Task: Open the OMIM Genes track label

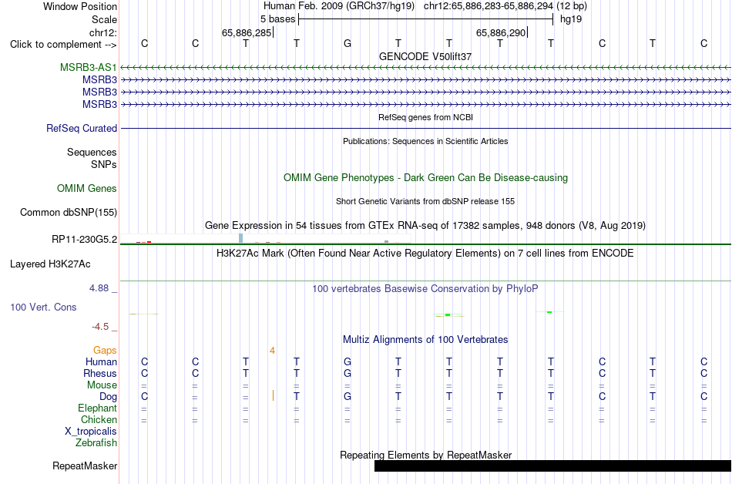Action: 87,189
